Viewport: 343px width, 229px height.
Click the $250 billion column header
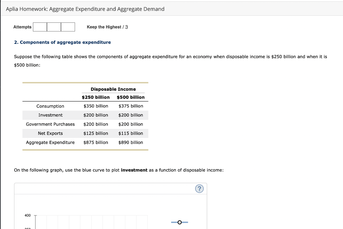tap(95, 97)
